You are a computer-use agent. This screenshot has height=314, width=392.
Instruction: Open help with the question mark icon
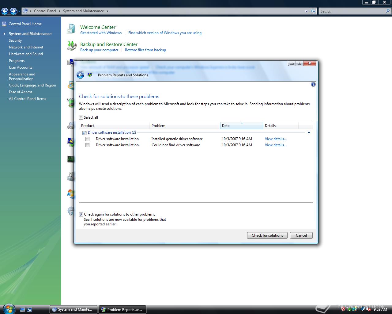(x=313, y=84)
